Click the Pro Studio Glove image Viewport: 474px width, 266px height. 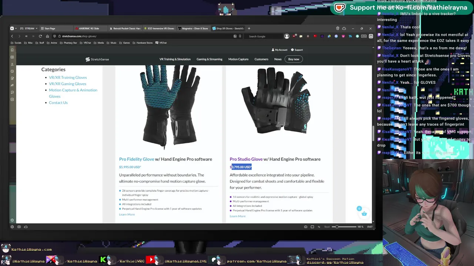[x=276, y=100]
